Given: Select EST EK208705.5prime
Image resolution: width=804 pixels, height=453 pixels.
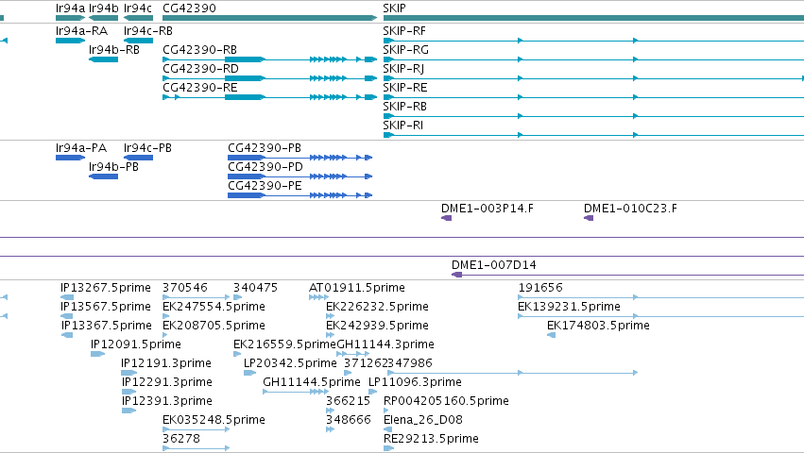Looking at the screenshot, I should tap(165, 335).
